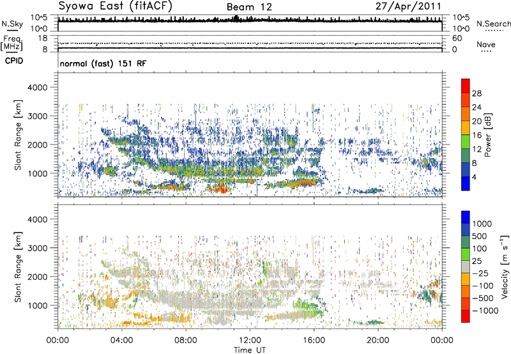Click the grey −25 to 25 Velocity color segment
Viewport: 511px width, 354px height.
pyautogui.click(x=466, y=266)
